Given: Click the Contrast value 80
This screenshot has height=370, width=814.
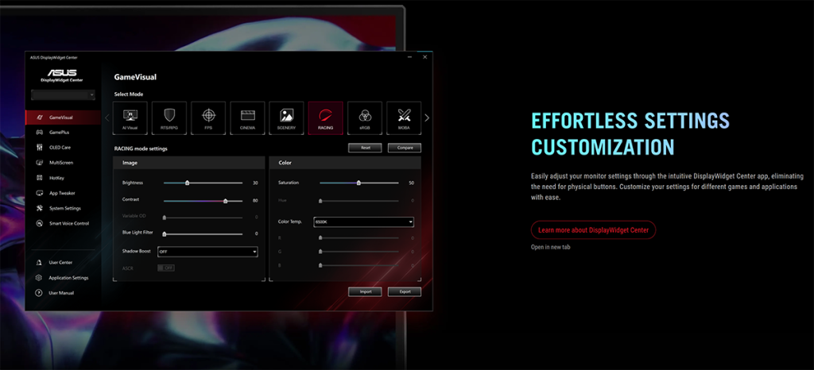Looking at the screenshot, I should point(255,201).
